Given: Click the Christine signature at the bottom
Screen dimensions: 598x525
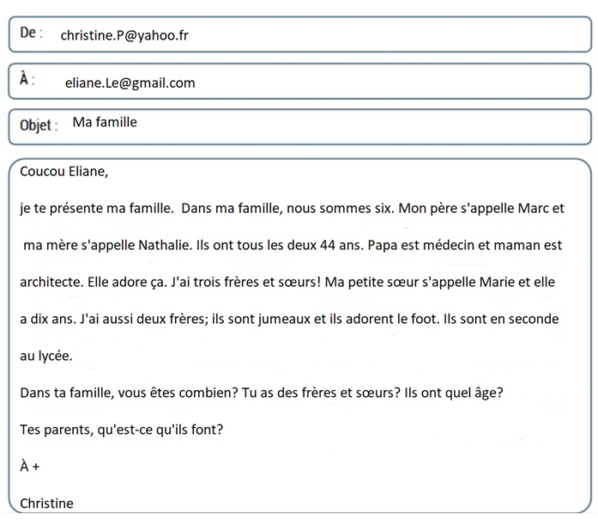Looking at the screenshot, I should [x=46, y=504].
